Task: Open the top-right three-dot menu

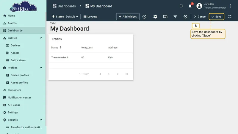Action: point(230,6)
